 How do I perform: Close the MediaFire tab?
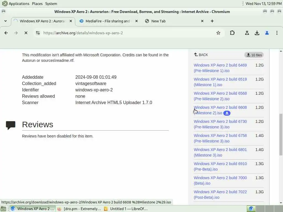tap(137, 21)
